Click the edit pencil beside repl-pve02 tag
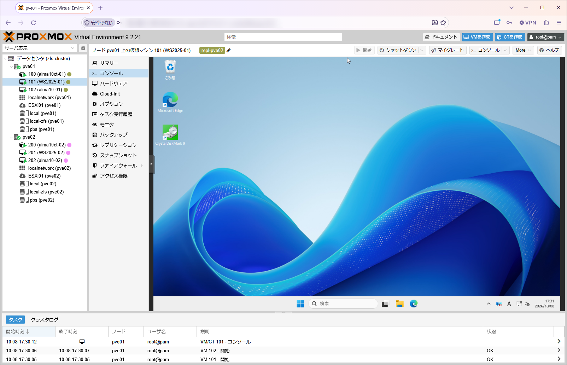 coord(229,50)
